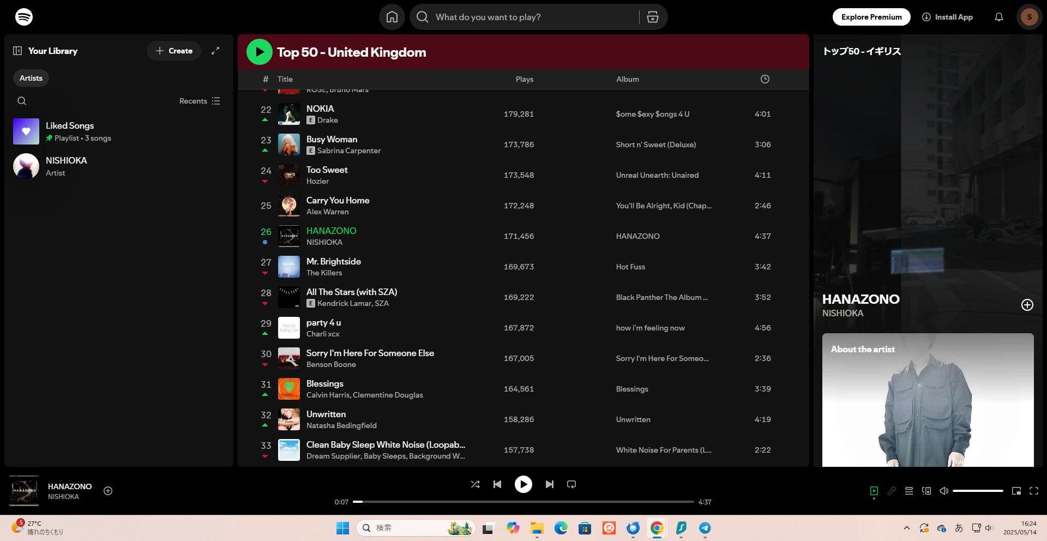This screenshot has width=1047, height=541.
Task: Select the Mr. Brightside track title
Action: (334, 261)
